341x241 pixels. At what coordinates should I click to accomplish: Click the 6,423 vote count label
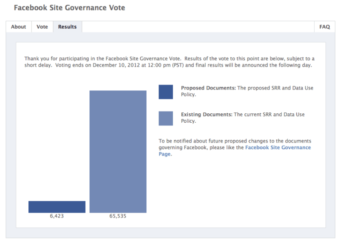[57, 216]
